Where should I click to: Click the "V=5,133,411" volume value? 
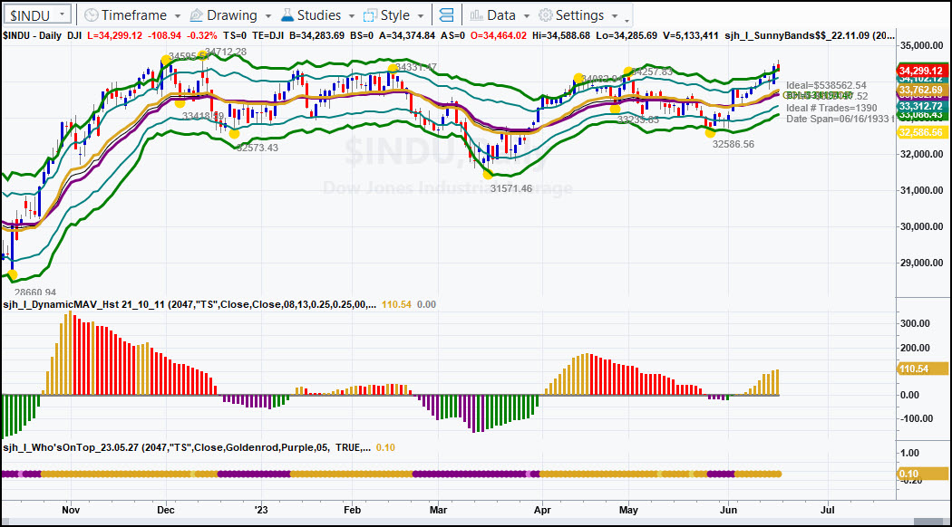click(691, 36)
